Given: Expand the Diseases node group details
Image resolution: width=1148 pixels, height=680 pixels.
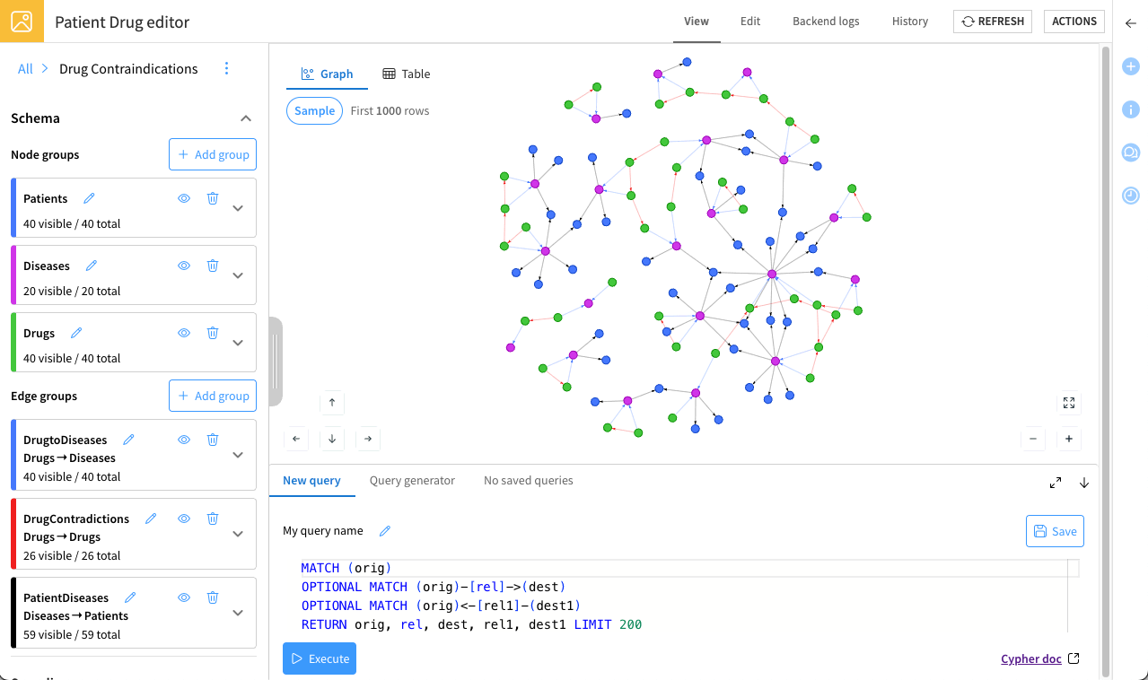Looking at the screenshot, I should point(238,275).
